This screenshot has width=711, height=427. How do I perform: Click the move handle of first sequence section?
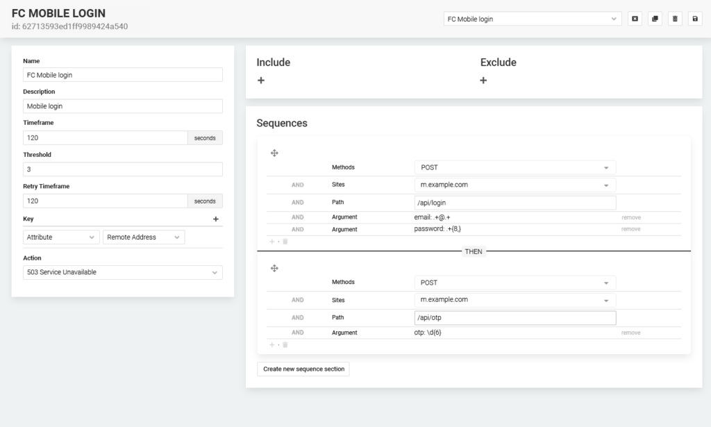274,153
